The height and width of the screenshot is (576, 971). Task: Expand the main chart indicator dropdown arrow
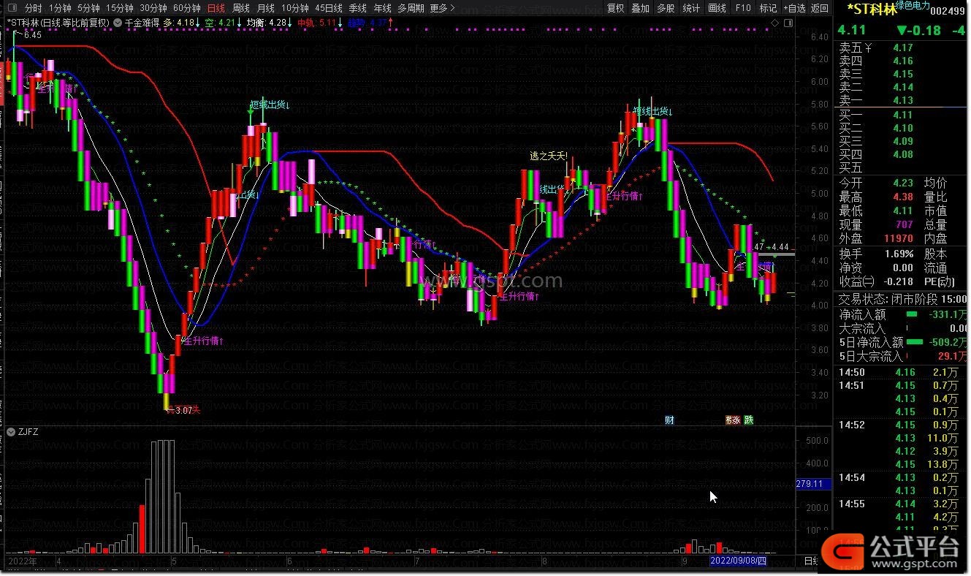[x=117, y=23]
